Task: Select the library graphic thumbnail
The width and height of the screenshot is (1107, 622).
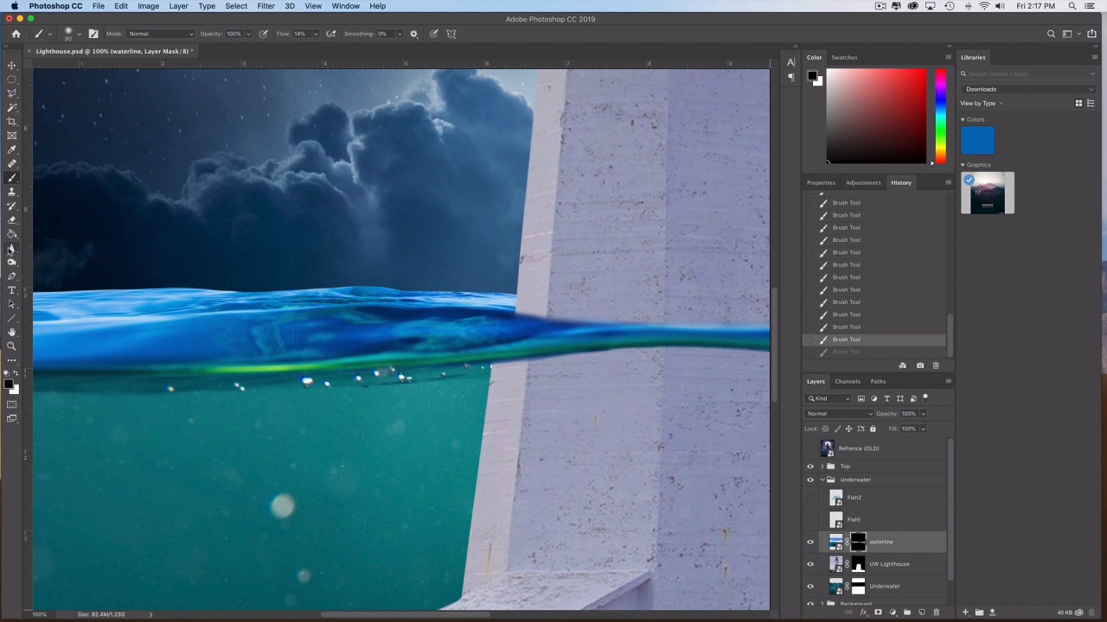Action: click(x=987, y=193)
